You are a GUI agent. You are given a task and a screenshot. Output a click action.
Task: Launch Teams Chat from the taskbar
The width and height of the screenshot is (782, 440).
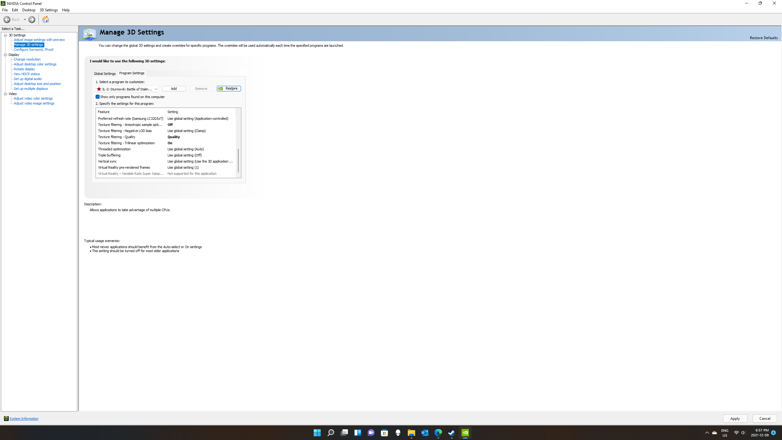[371, 433]
